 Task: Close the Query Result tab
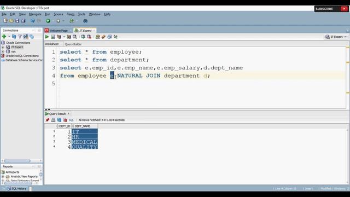click(68, 114)
